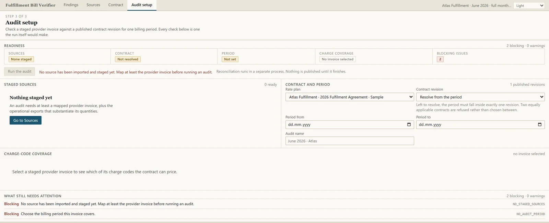Click the Atlas Fulfillment June 2026 header text
This screenshot has height=223, width=549.
pyautogui.click(x=476, y=5)
